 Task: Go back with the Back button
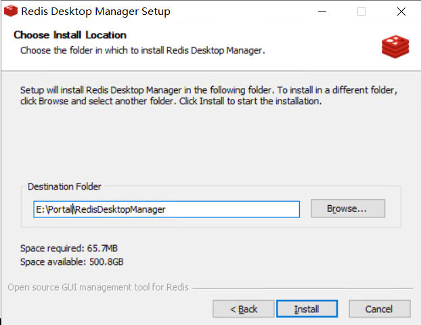(x=244, y=309)
